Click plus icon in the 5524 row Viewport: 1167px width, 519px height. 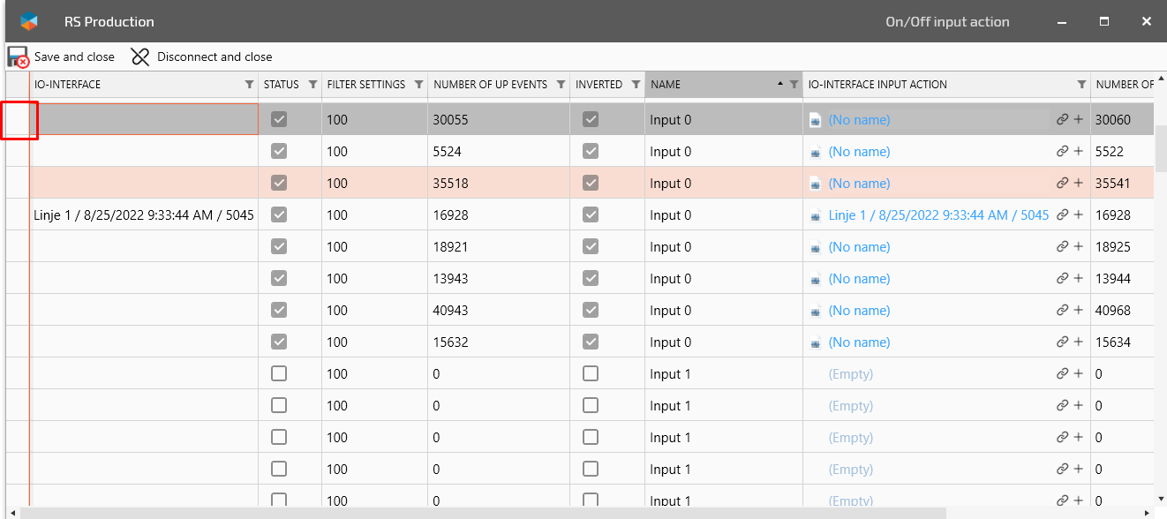point(1078,152)
